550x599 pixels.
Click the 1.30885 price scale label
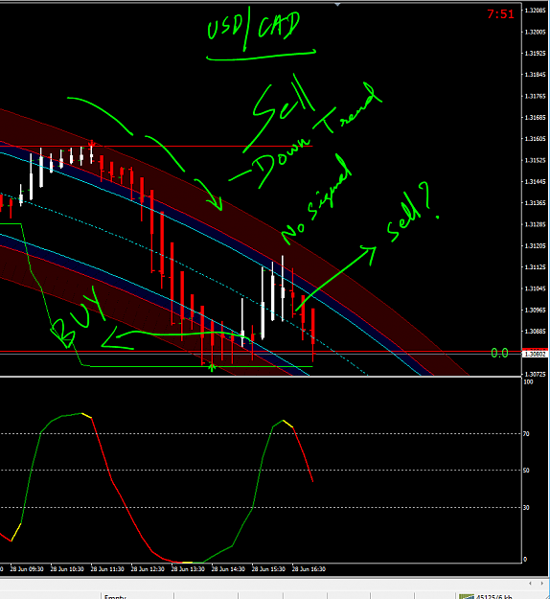535,332
